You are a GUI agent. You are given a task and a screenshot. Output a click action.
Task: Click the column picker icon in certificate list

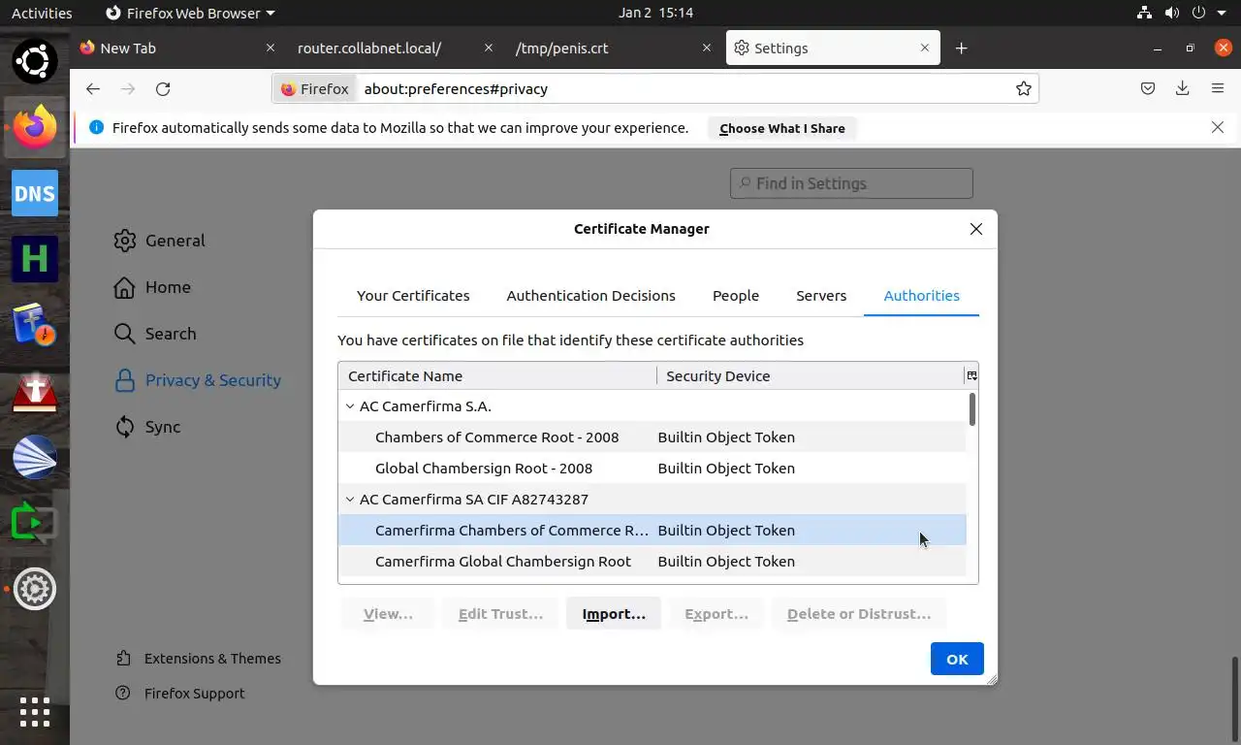point(971,375)
